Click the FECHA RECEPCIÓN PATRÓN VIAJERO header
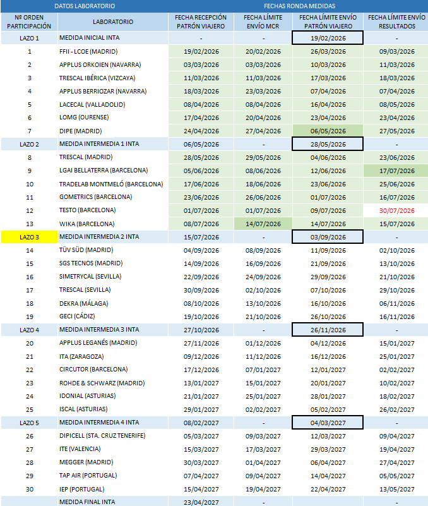Image resolution: width=428 pixels, height=506 pixels. tap(201, 21)
